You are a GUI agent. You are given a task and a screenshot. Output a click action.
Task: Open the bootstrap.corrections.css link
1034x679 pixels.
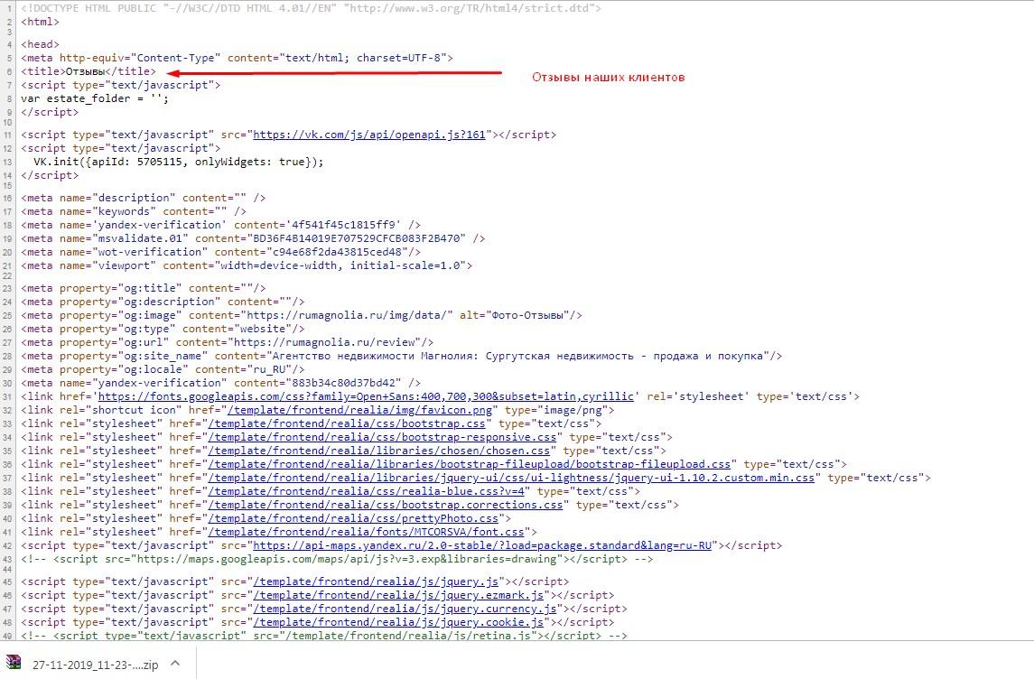[386, 505]
